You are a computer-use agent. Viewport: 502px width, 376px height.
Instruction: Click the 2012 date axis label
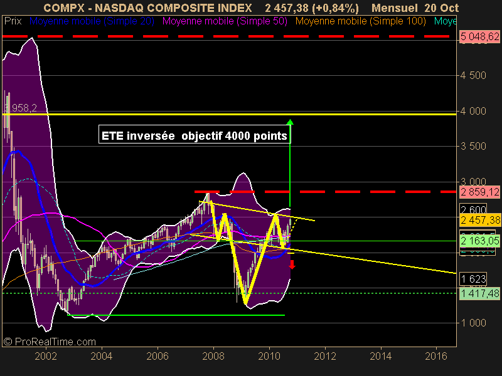[325, 356]
